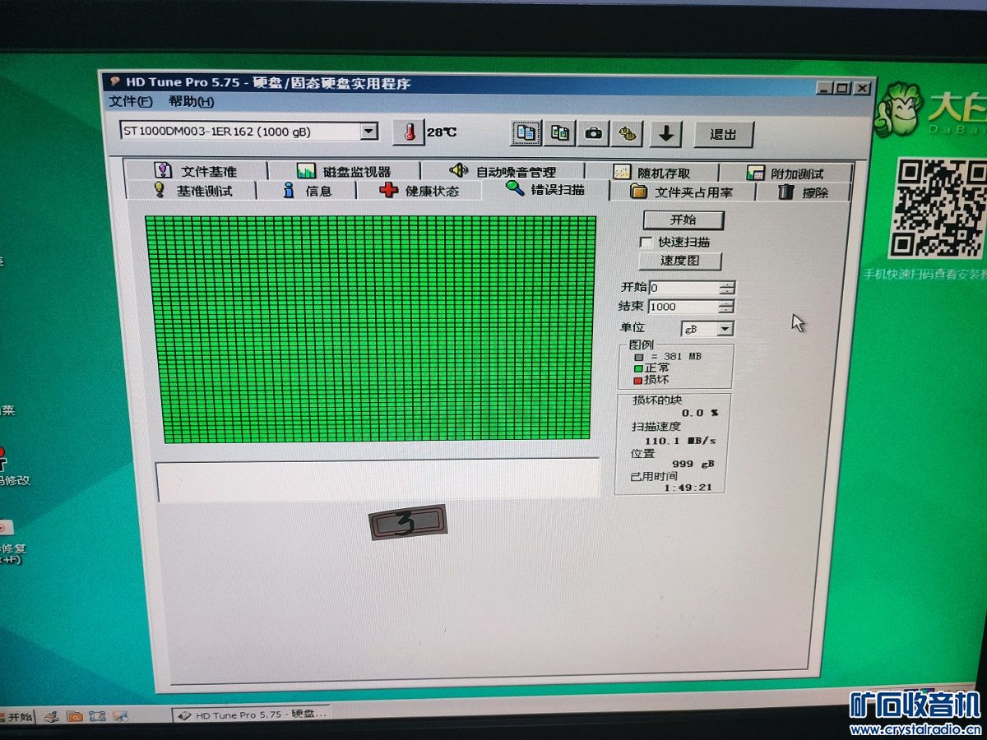Click the thermometer temperature icon

tap(408, 132)
